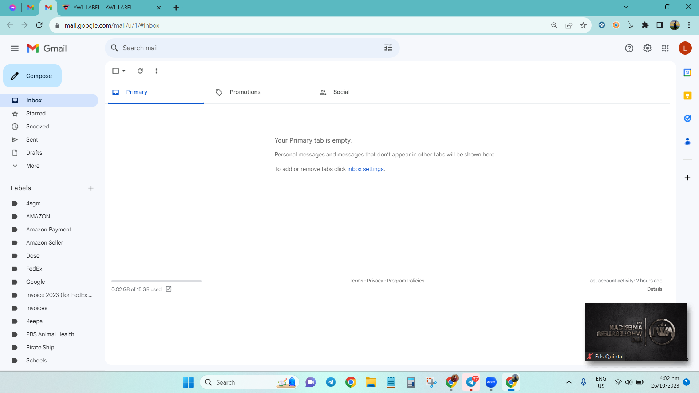This screenshot has width=699, height=393.
Task: Click into the Search mail field
Action: [x=251, y=48]
